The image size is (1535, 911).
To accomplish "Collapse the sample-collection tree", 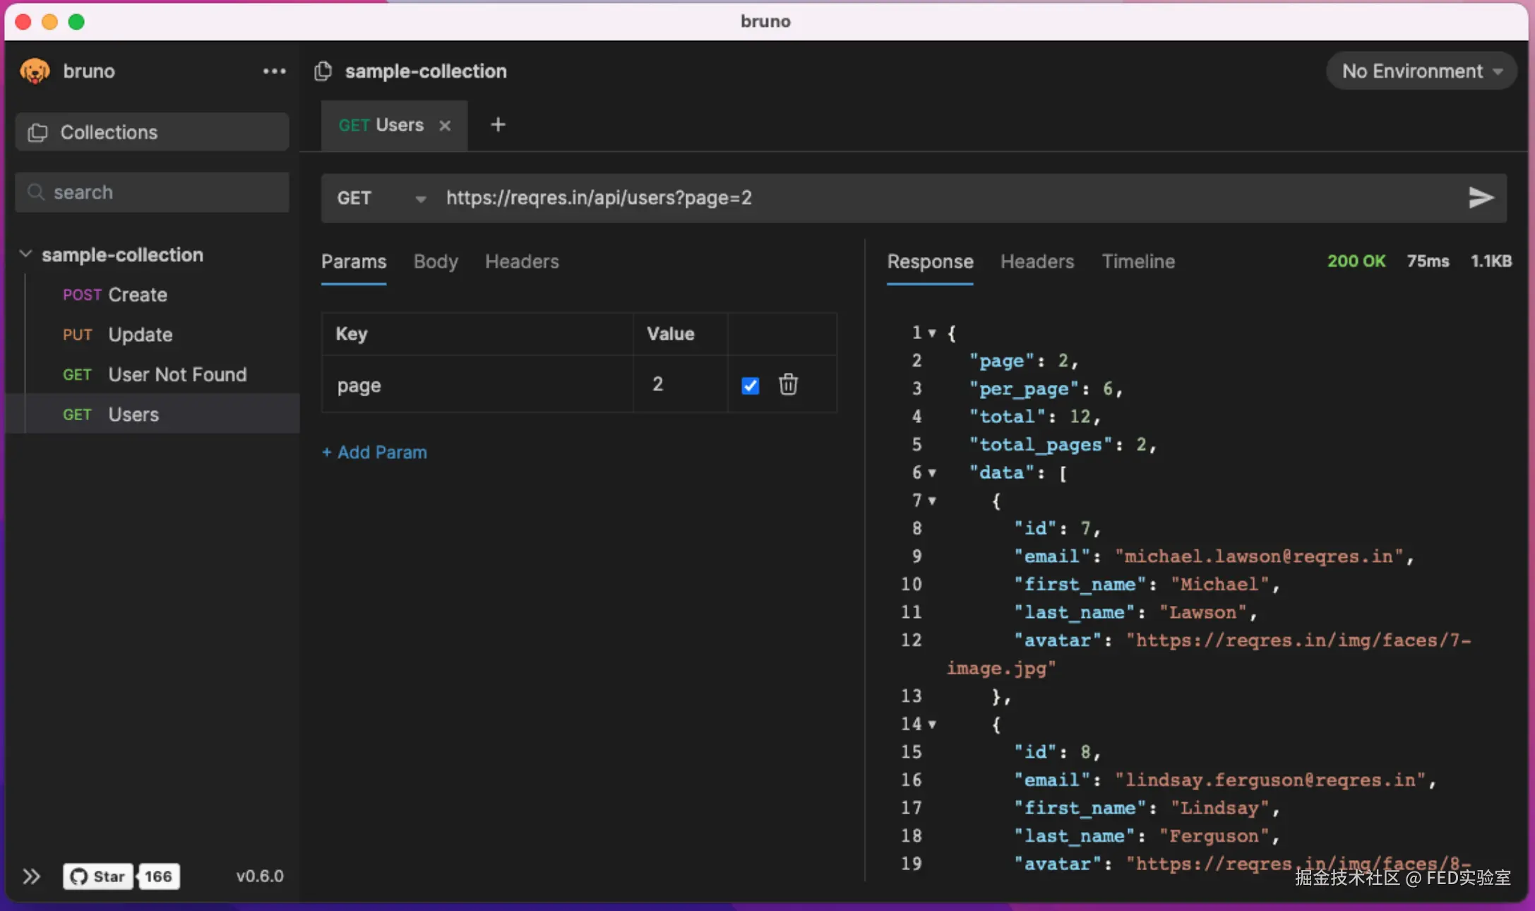I will tap(25, 254).
